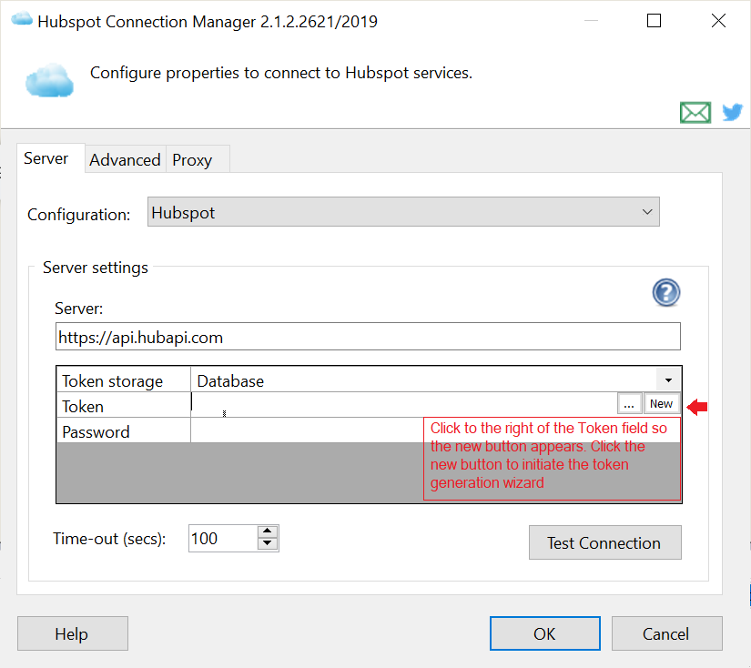Open the blue question mark help icon

[665, 292]
